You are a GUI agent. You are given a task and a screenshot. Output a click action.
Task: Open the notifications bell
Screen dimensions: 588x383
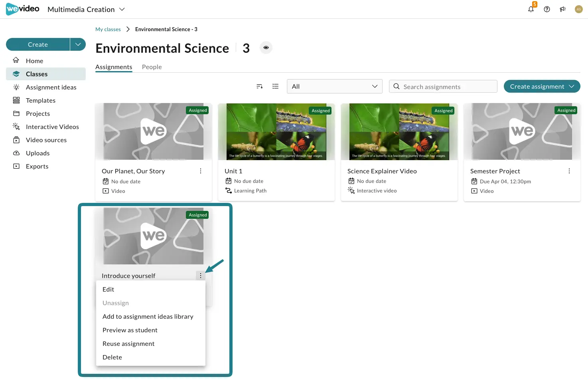[531, 9]
